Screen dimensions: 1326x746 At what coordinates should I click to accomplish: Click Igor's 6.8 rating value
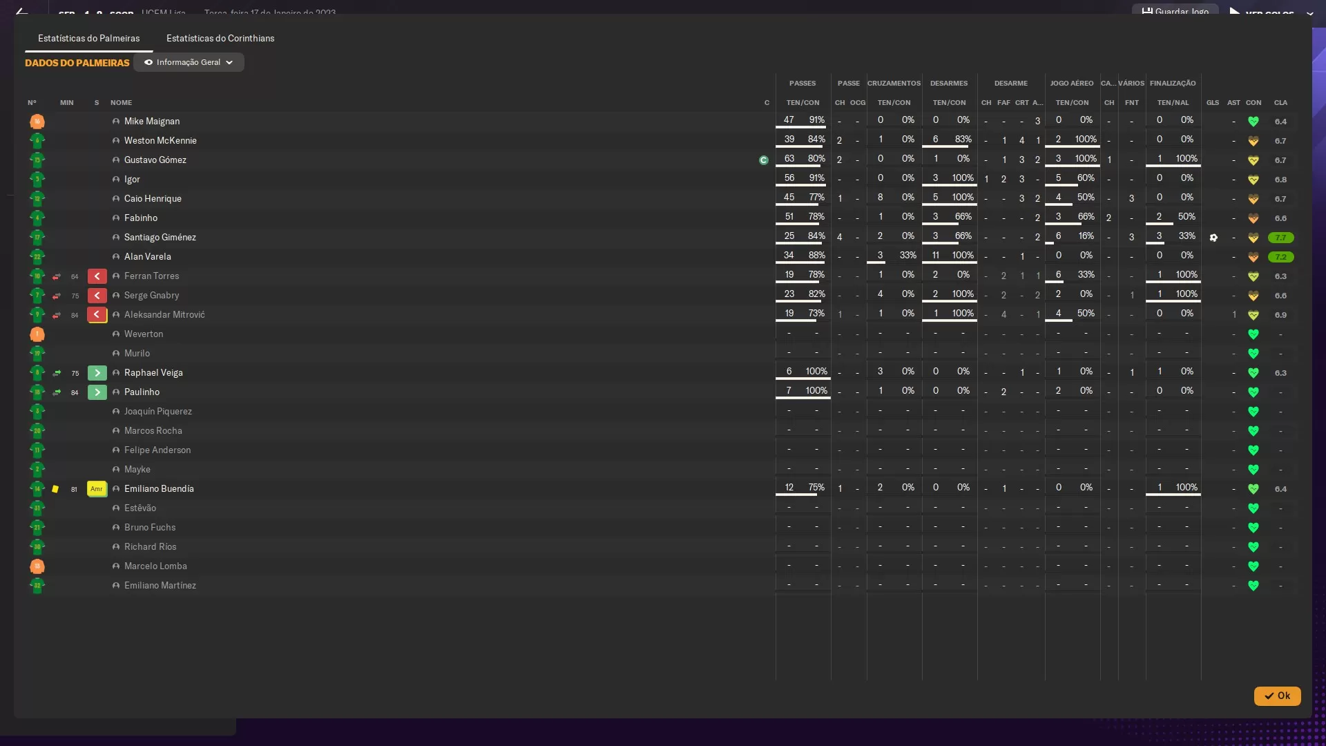tap(1280, 180)
